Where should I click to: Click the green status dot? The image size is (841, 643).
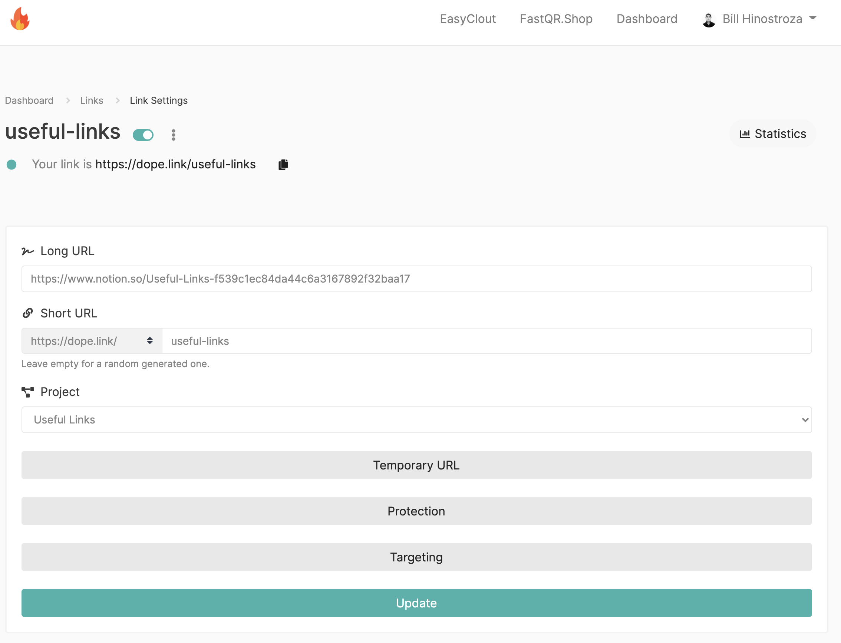[x=11, y=165]
